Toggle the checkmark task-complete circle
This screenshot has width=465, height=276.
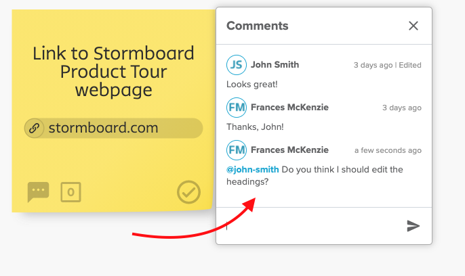188,192
